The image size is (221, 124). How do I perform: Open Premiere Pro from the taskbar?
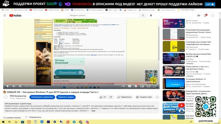[x=48, y=122]
